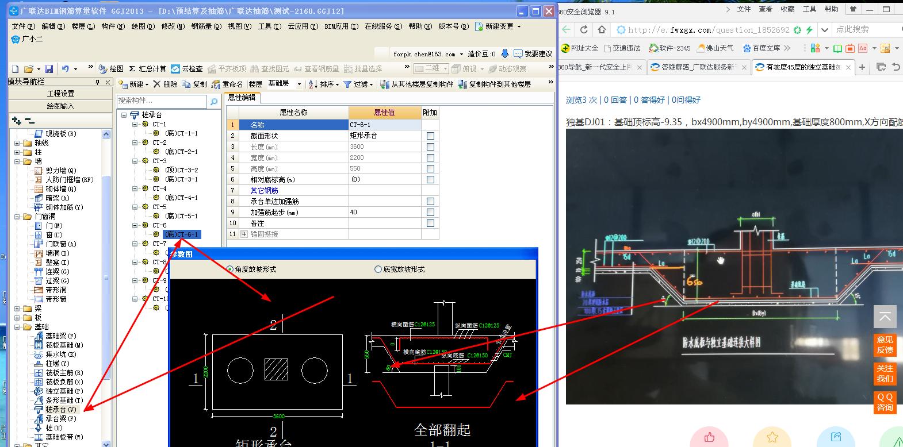Click the open folder icon in toolbar
903x447 pixels.
pyautogui.click(x=29, y=69)
